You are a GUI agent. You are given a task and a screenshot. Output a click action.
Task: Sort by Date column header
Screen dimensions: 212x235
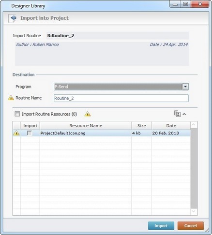pyautogui.click(x=171, y=126)
